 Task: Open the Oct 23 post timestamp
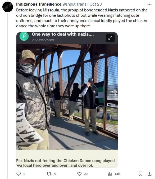[95, 4]
